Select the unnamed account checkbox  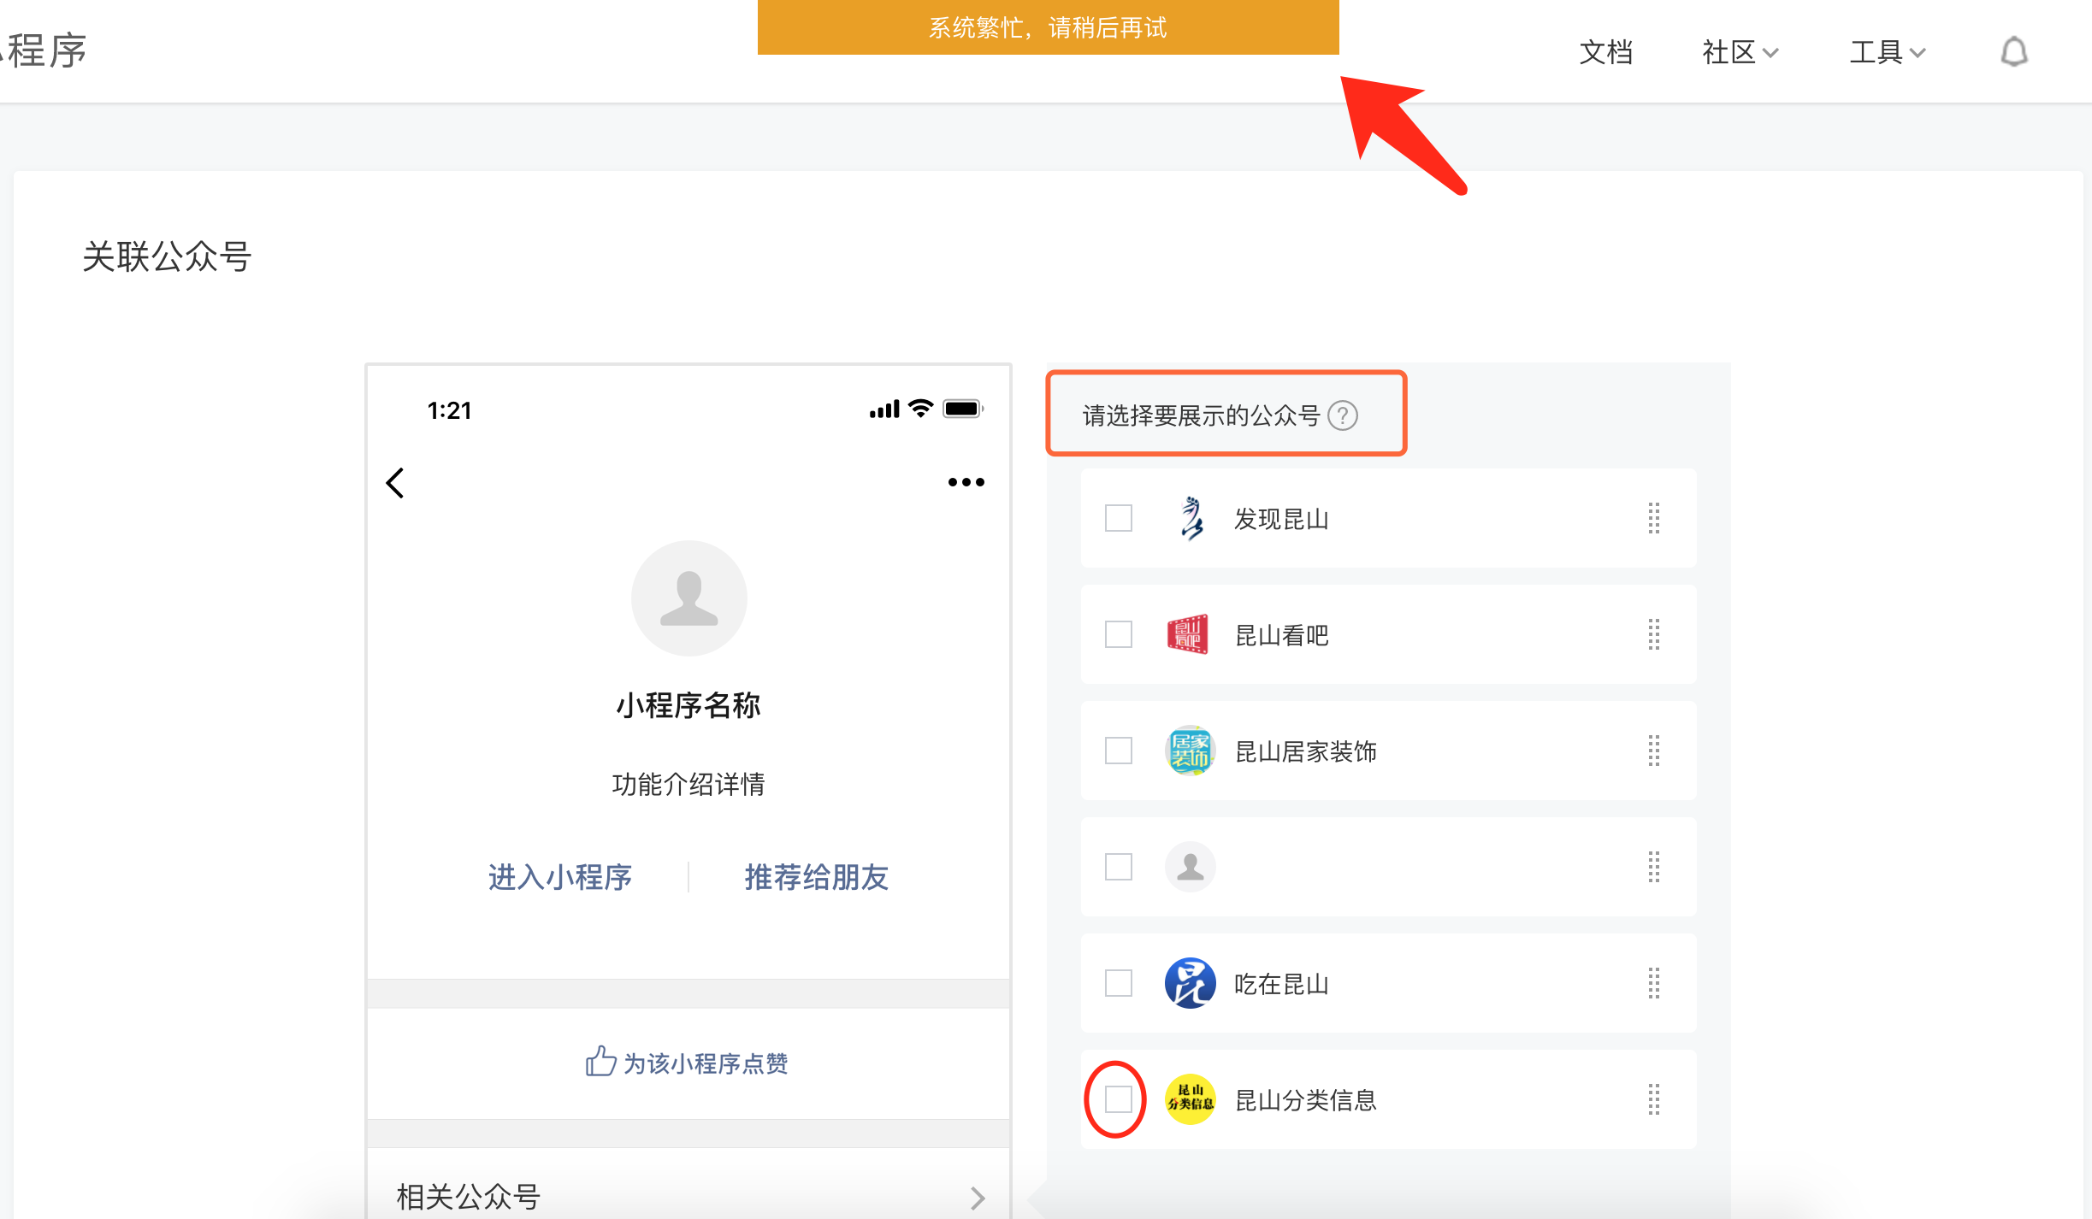coord(1118,867)
